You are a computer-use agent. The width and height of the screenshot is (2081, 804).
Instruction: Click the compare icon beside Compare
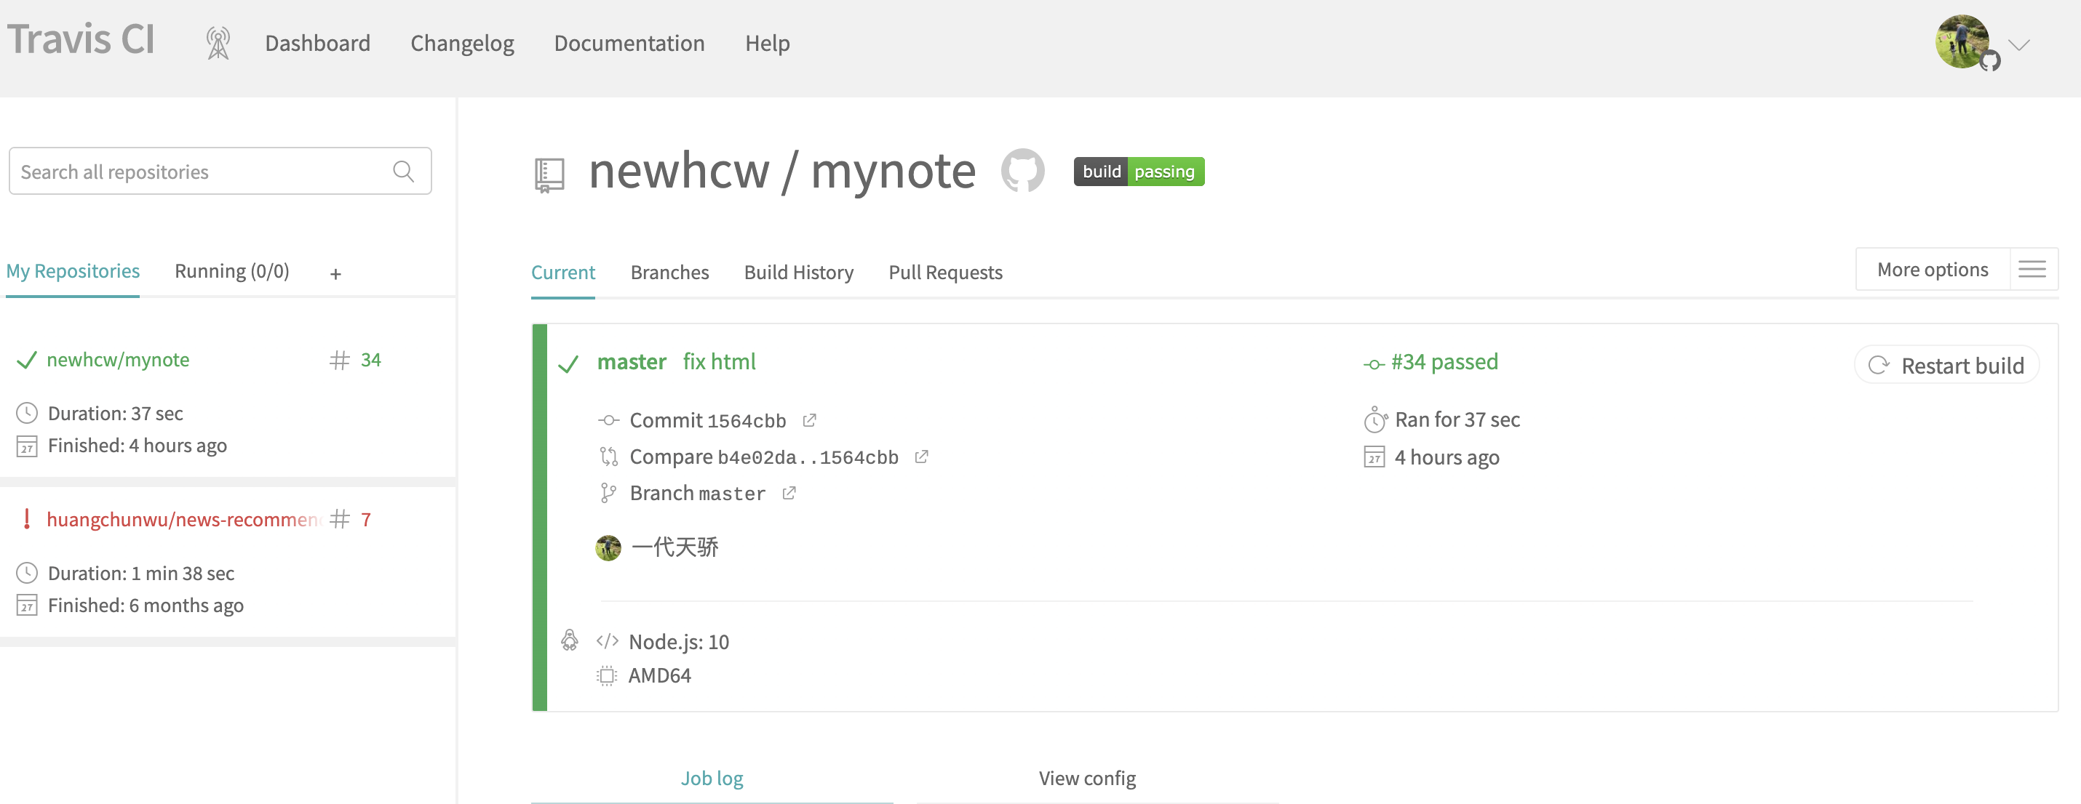pos(609,457)
